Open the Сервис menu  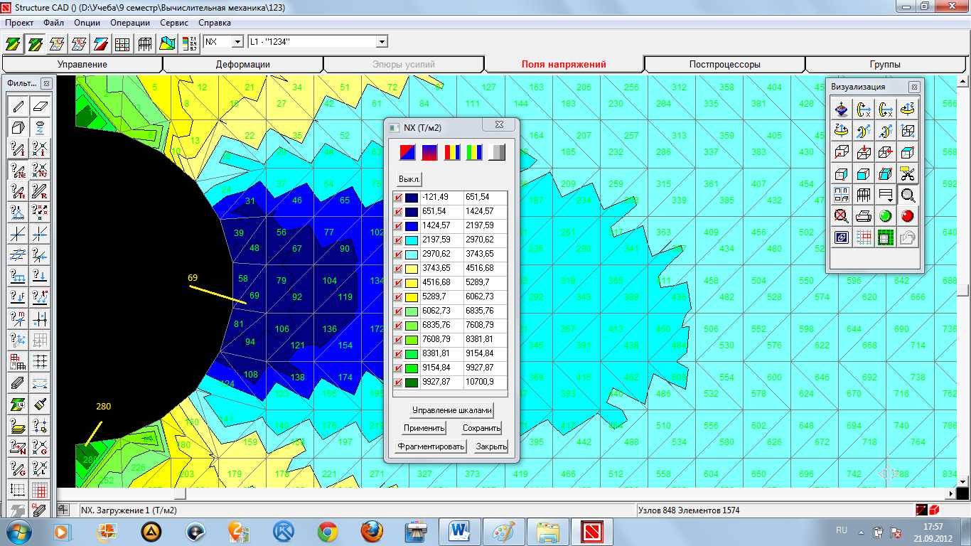click(174, 23)
